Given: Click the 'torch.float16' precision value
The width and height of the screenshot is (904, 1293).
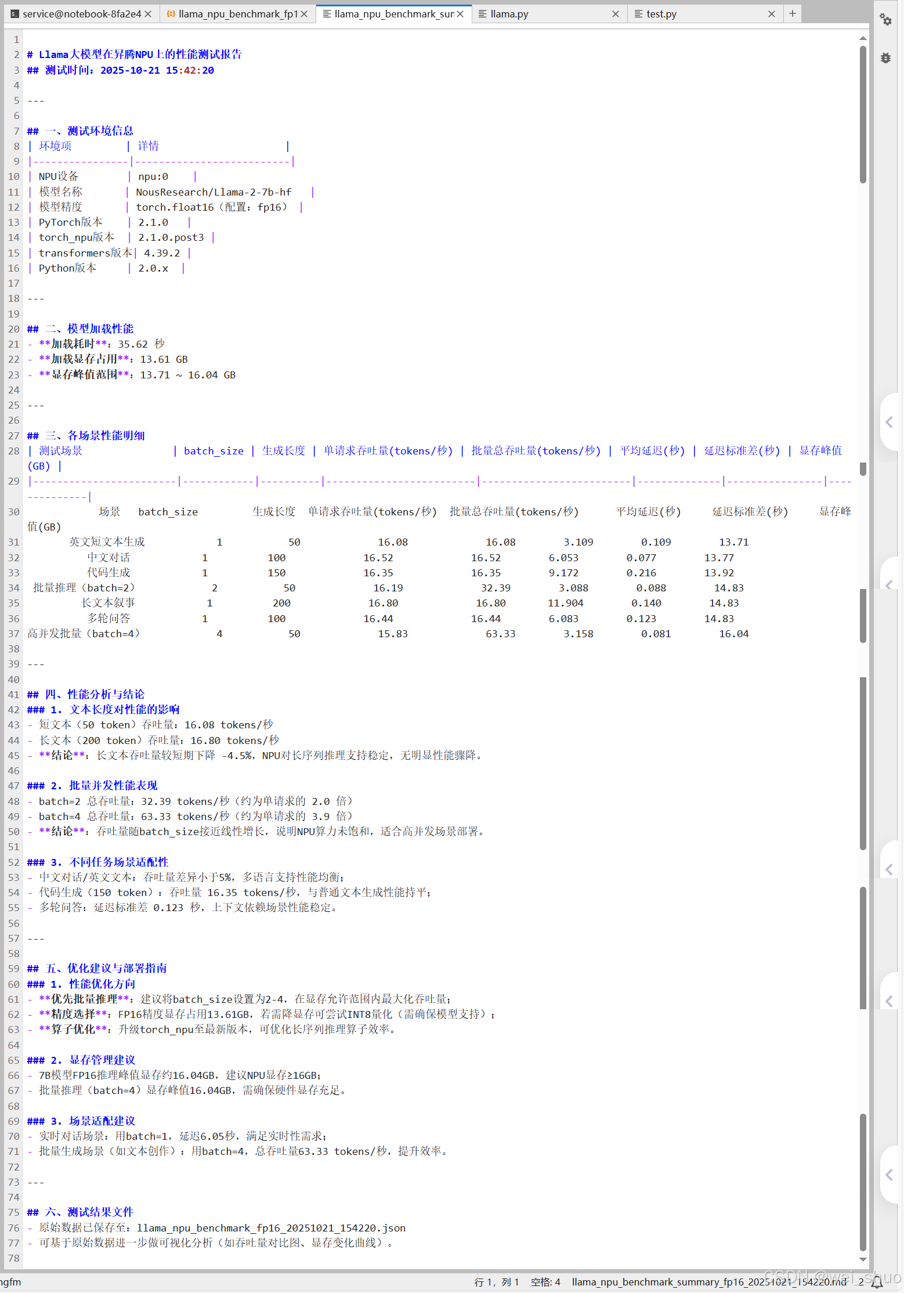Looking at the screenshot, I should (175, 207).
